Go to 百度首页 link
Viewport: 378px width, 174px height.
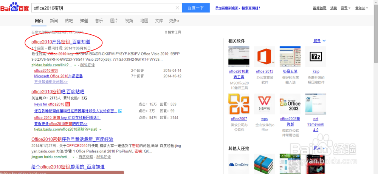click(x=320, y=8)
